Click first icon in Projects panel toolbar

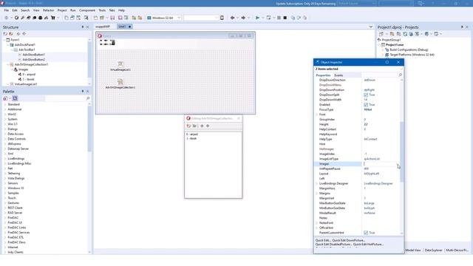381,34
